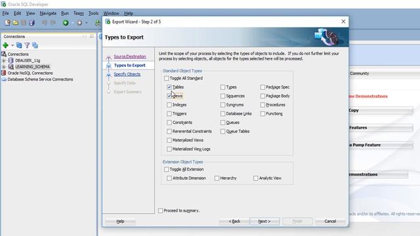420x236 pixels.
Task: Enable the Analytic View checkbox
Action: coord(255,178)
